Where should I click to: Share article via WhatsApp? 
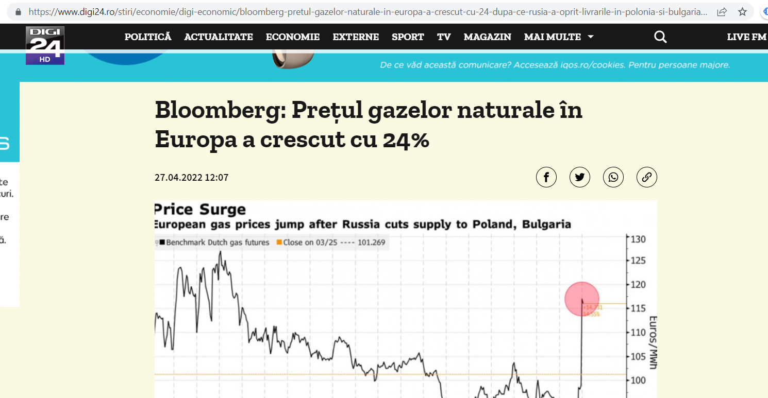coord(613,178)
